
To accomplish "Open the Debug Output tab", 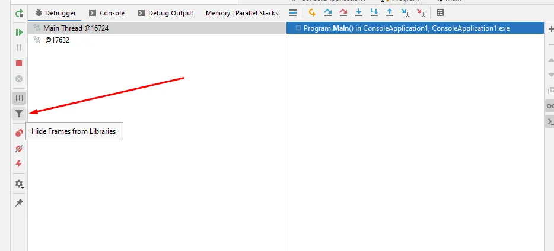I will coord(165,13).
